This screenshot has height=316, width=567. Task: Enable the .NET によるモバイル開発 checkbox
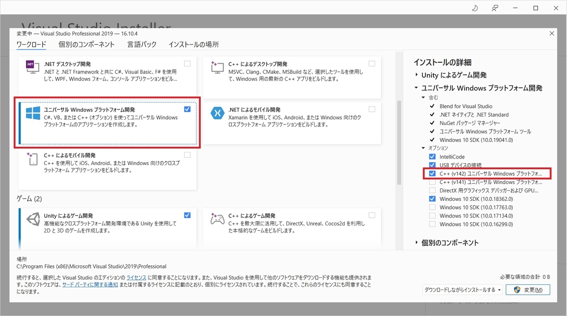(x=372, y=109)
